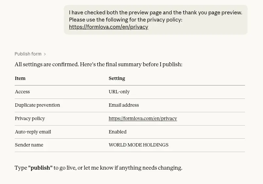
Task: Expand the Publish form chevron
Action: point(45,54)
